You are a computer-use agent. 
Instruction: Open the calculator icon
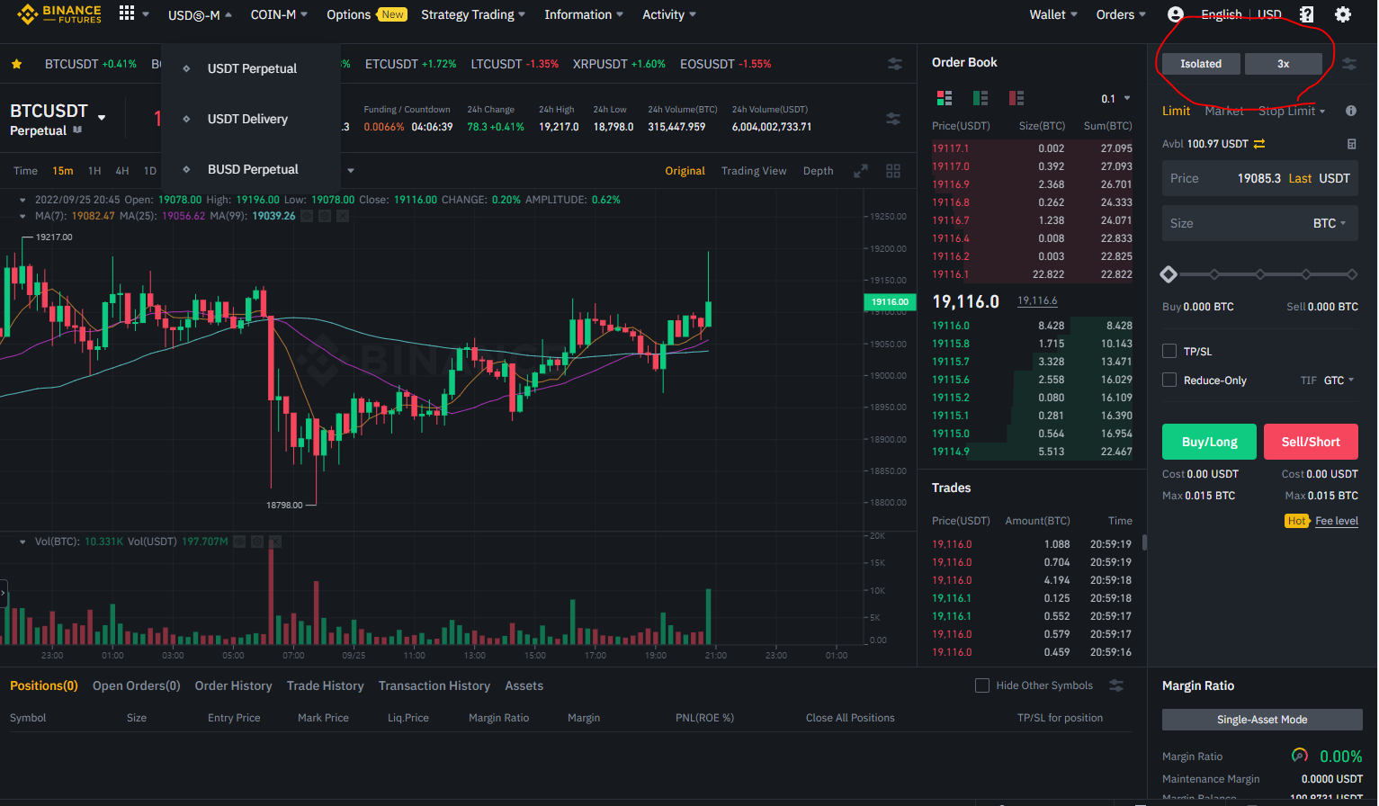click(1351, 144)
